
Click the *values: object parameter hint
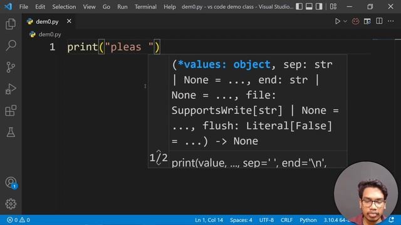[224, 64]
